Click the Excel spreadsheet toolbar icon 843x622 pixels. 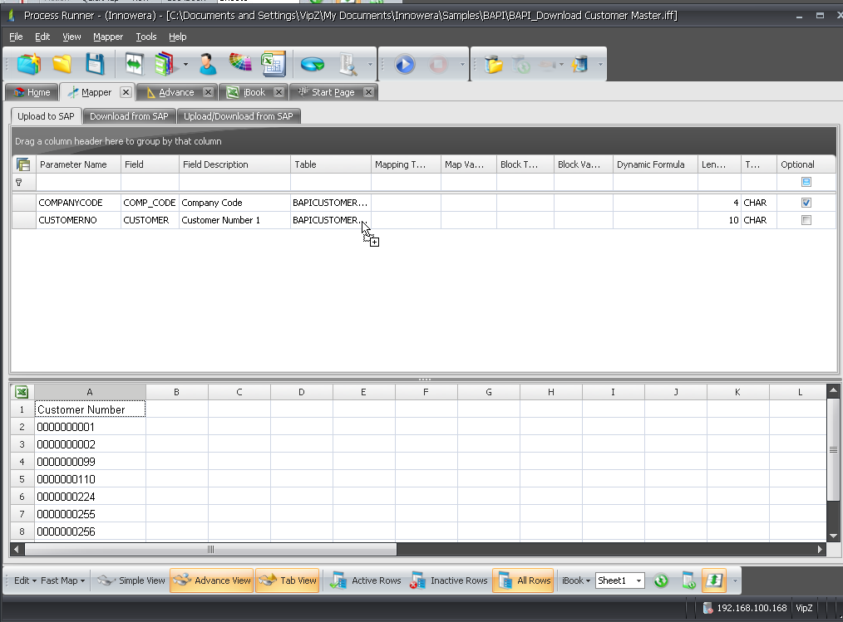click(x=273, y=64)
